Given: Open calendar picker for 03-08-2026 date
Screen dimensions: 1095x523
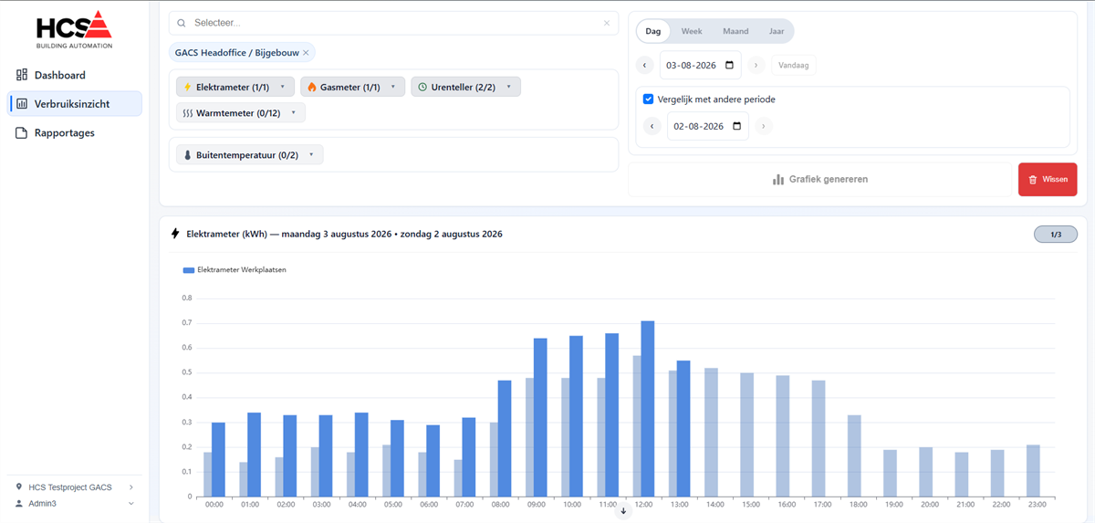Looking at the screenshot, I should (729, 66).
